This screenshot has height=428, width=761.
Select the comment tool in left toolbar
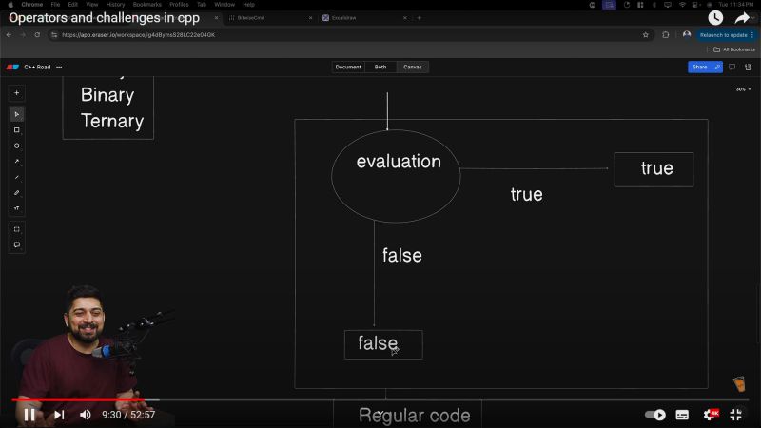pos(16,244)
